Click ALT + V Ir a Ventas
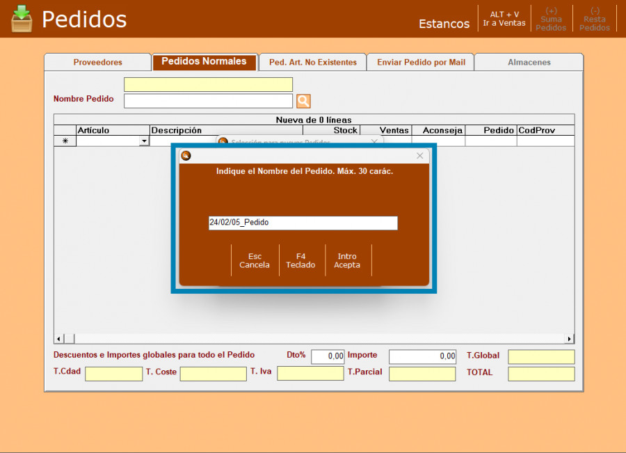This screenshot has width=626, height=453. point(504,19)
